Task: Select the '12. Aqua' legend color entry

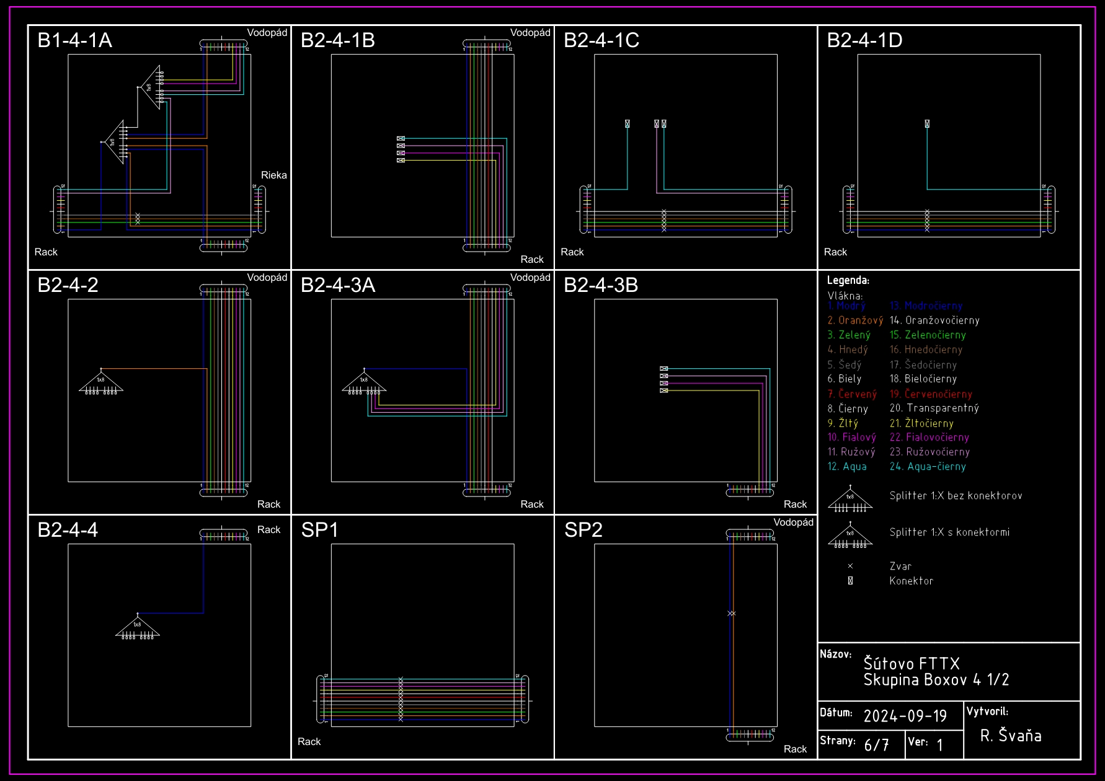Action: (846, 467)
